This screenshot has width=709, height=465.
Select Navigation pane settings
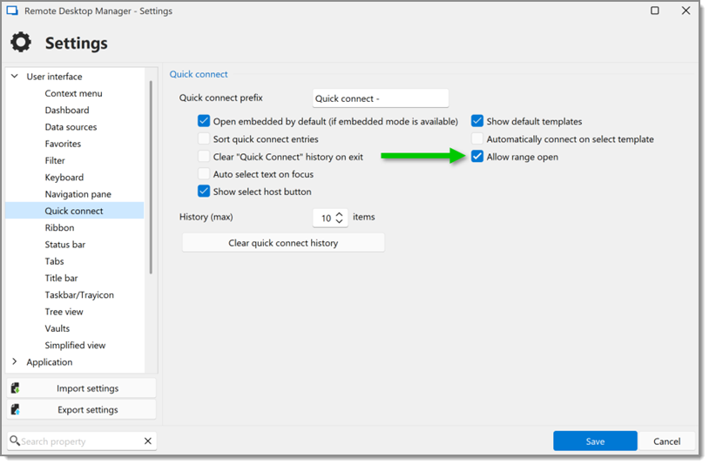pyautogui.click(x=78, y=194)
